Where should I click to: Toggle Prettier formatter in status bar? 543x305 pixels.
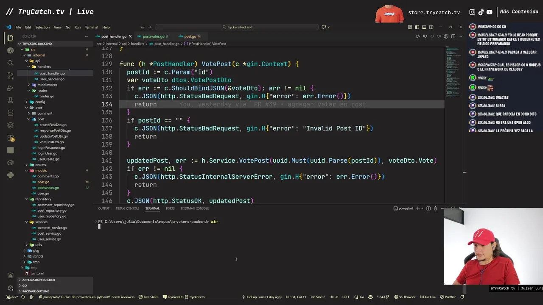click(448, 297)
